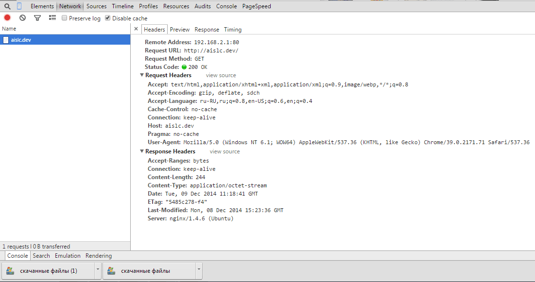Click the Server nginx/1.4.6 (Ubuntu) value
535x282 pixels.
coord(201,218)
